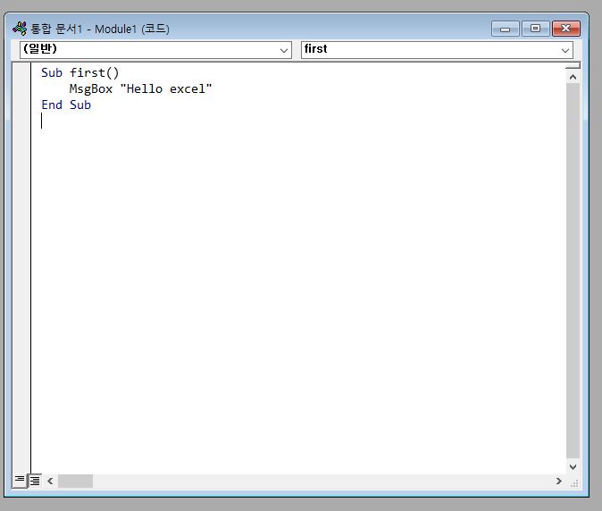602x511 pixels.
Task: Click the vertical scrollbar up arrow
Action: (x=573, y=77)
